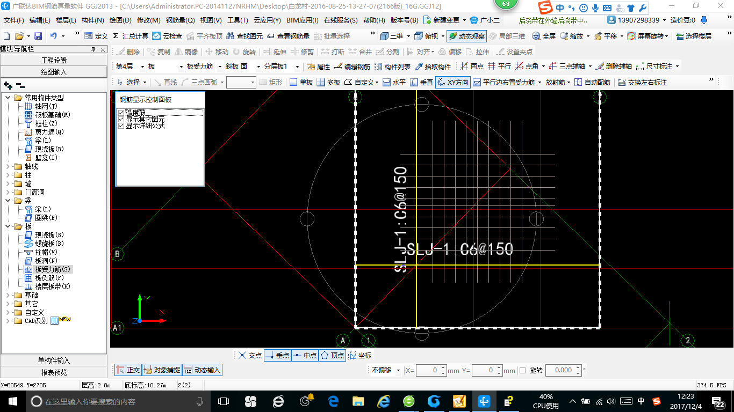This screenshot has width=734, height=412.
Task: Open 查看钢筋量 rebar quantity viewer
Action: [289, 36]
